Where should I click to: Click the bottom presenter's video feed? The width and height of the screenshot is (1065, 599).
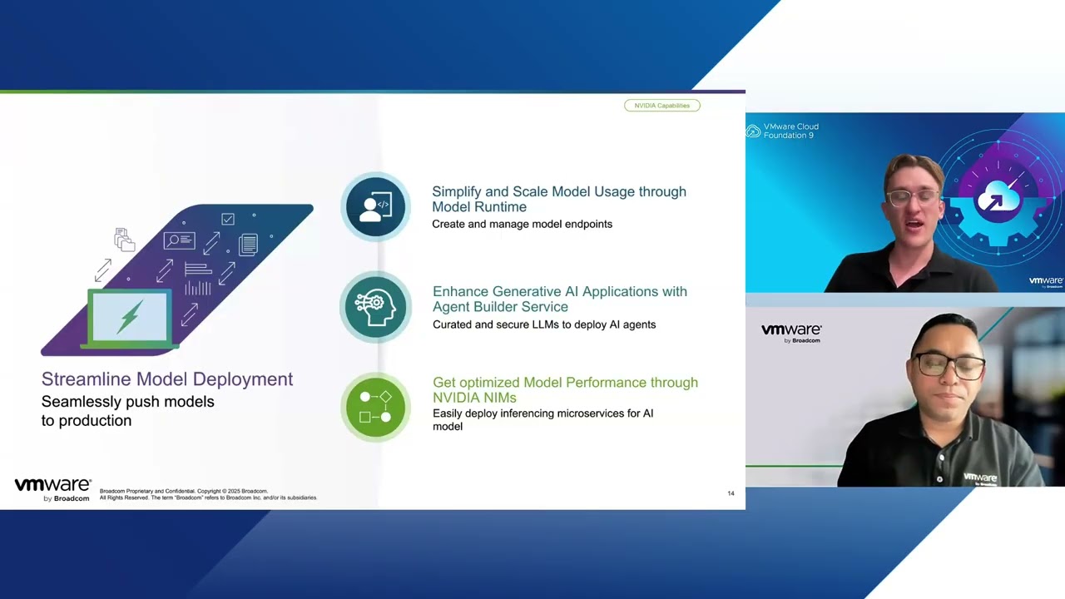pos(905,397)
